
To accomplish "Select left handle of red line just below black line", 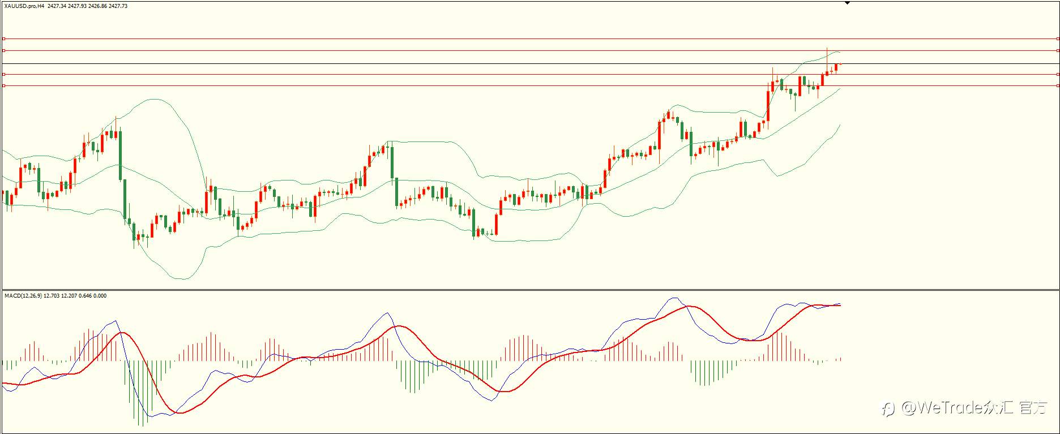I will (3, 74).
